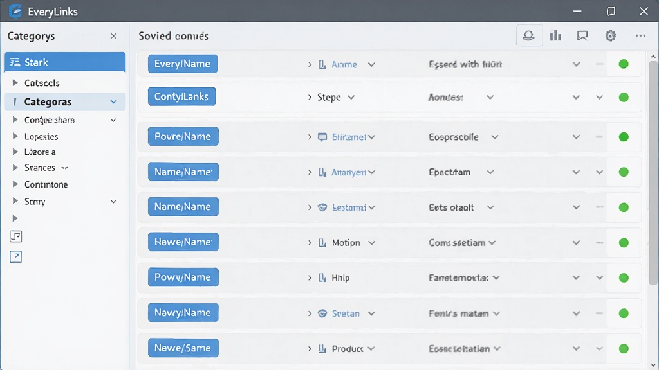
Task: Click the scrollbar down arrow
Action: [653, 365]
